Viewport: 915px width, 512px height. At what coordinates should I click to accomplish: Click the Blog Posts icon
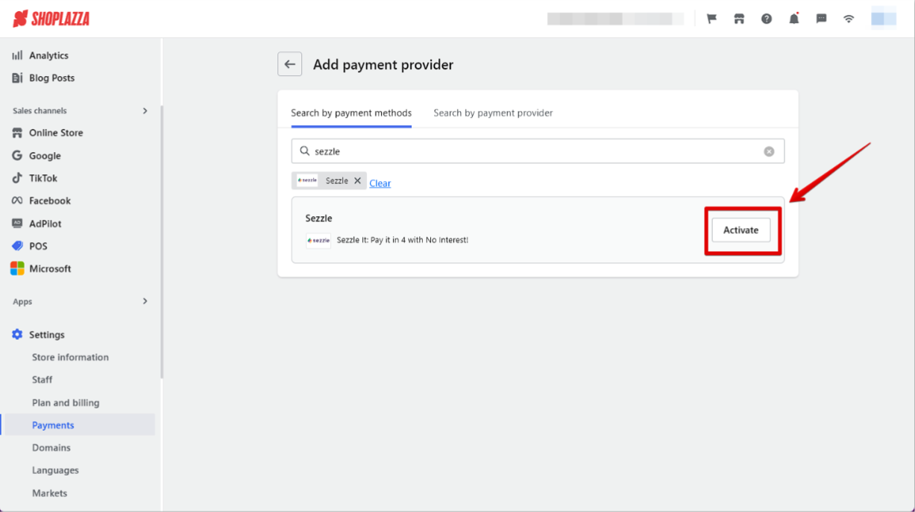(17, 78)
